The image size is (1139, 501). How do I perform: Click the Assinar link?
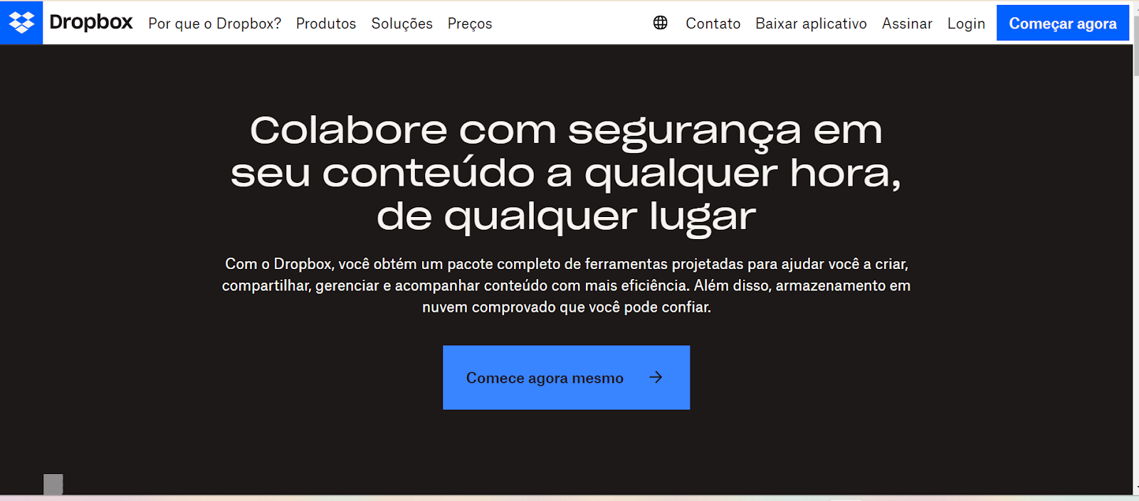tap(907, 23)
